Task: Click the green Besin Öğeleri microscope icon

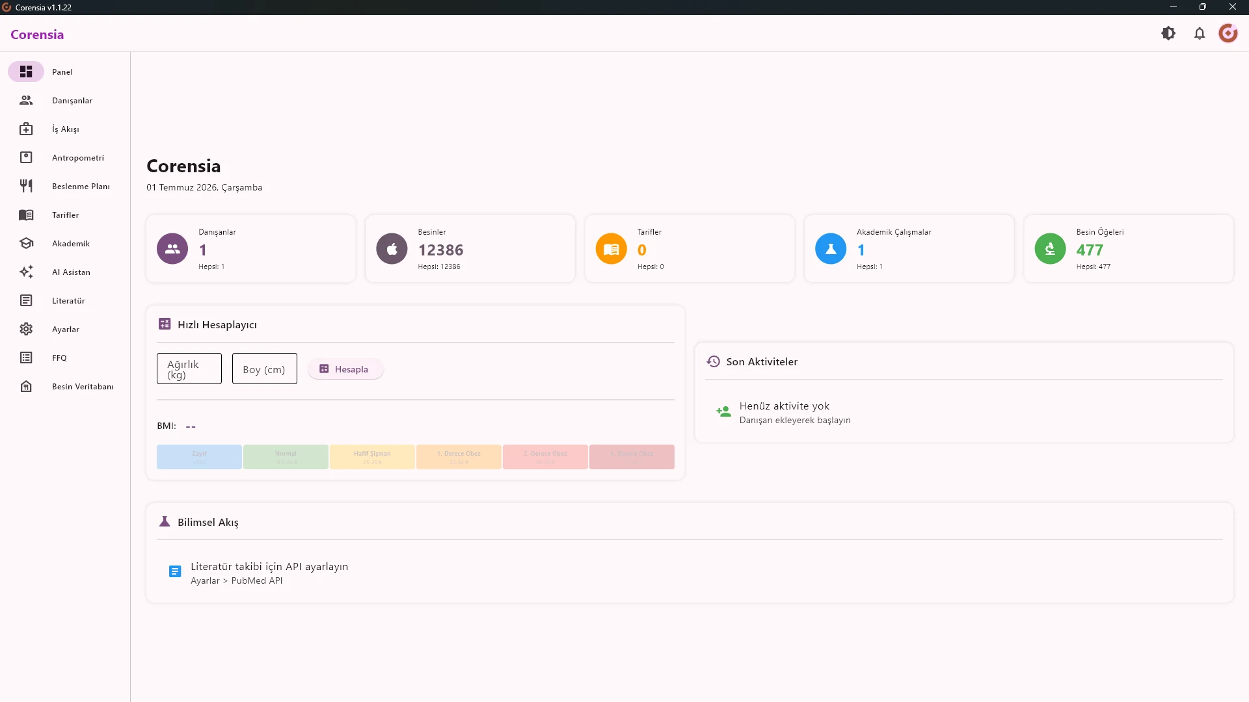Action: click(x=1050, y=248)
